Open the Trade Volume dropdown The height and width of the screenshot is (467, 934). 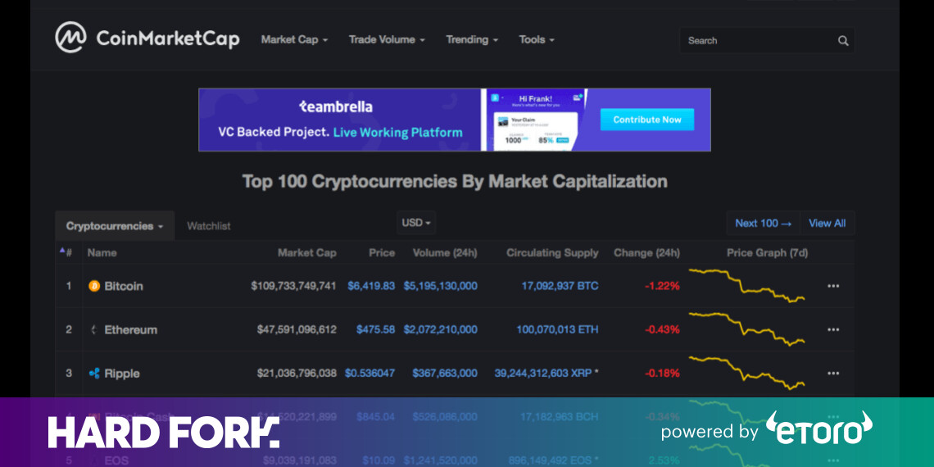[387, 39]
